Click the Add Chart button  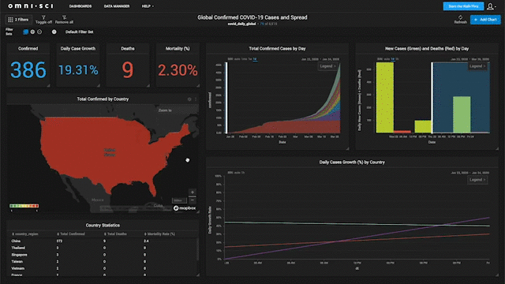pos(485,20)
